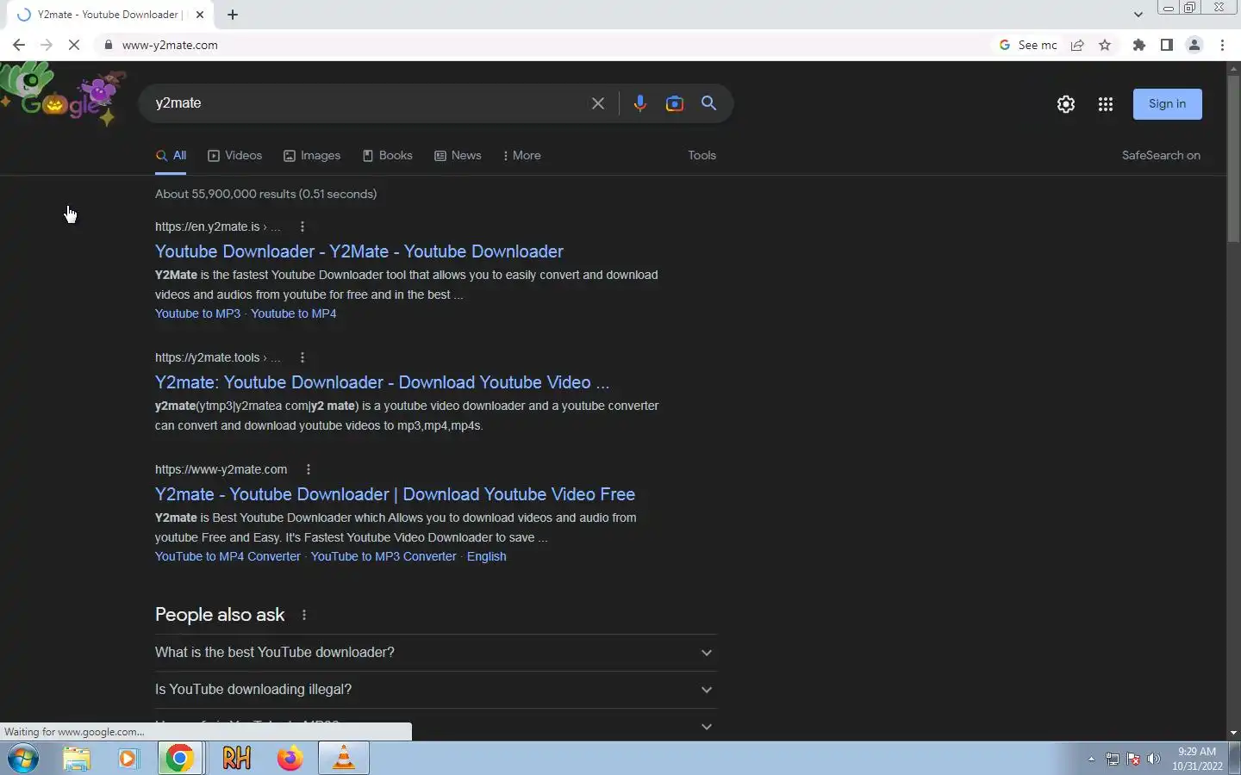Click the scrollbar down arrow
The width and height of the screenshot is (1241, 775).
[1233, 733]
